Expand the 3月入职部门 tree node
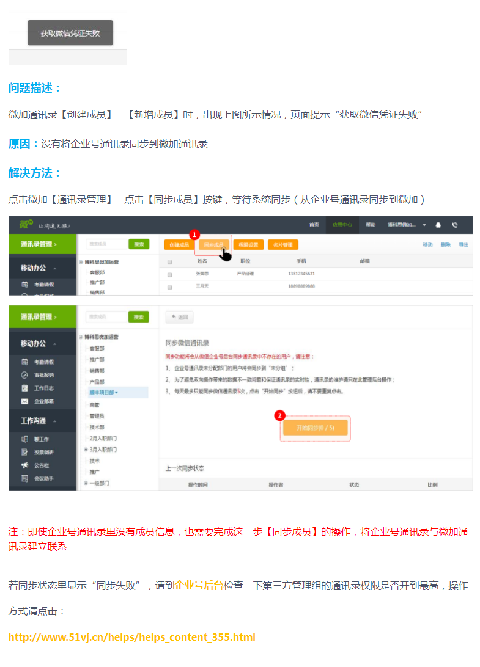This screenshot has width=480, height=667. point(86,449)
